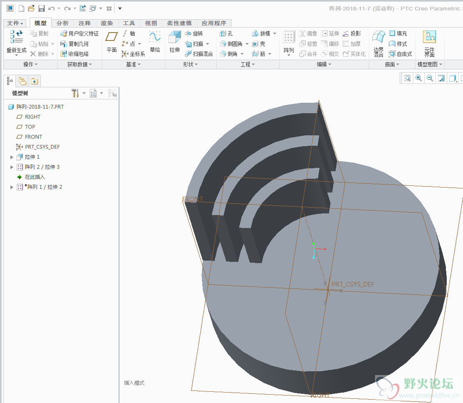Select the Boundary Blend (边界混合) tool
463x403 pixels.
(379, 44)
